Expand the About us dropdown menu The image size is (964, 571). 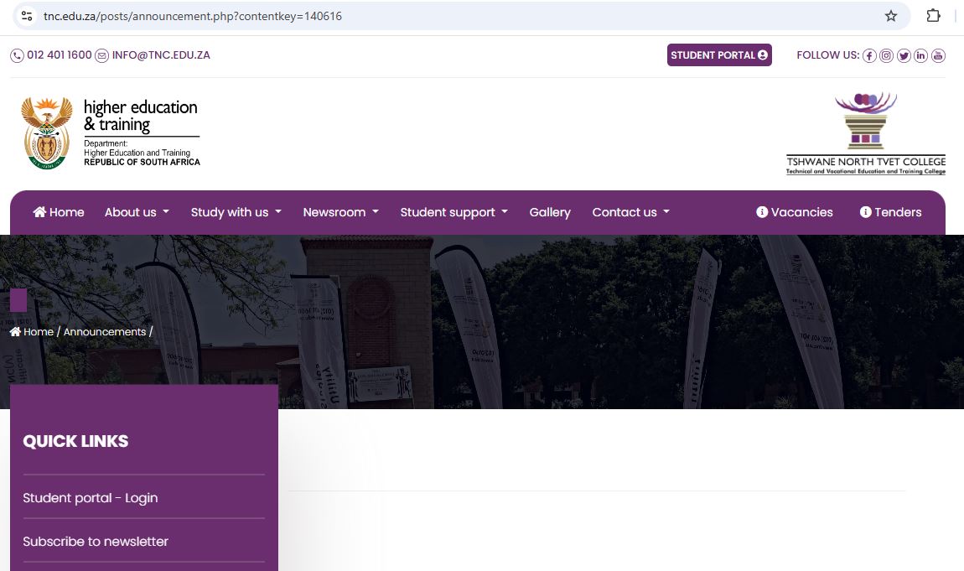(x=137, y=212)
